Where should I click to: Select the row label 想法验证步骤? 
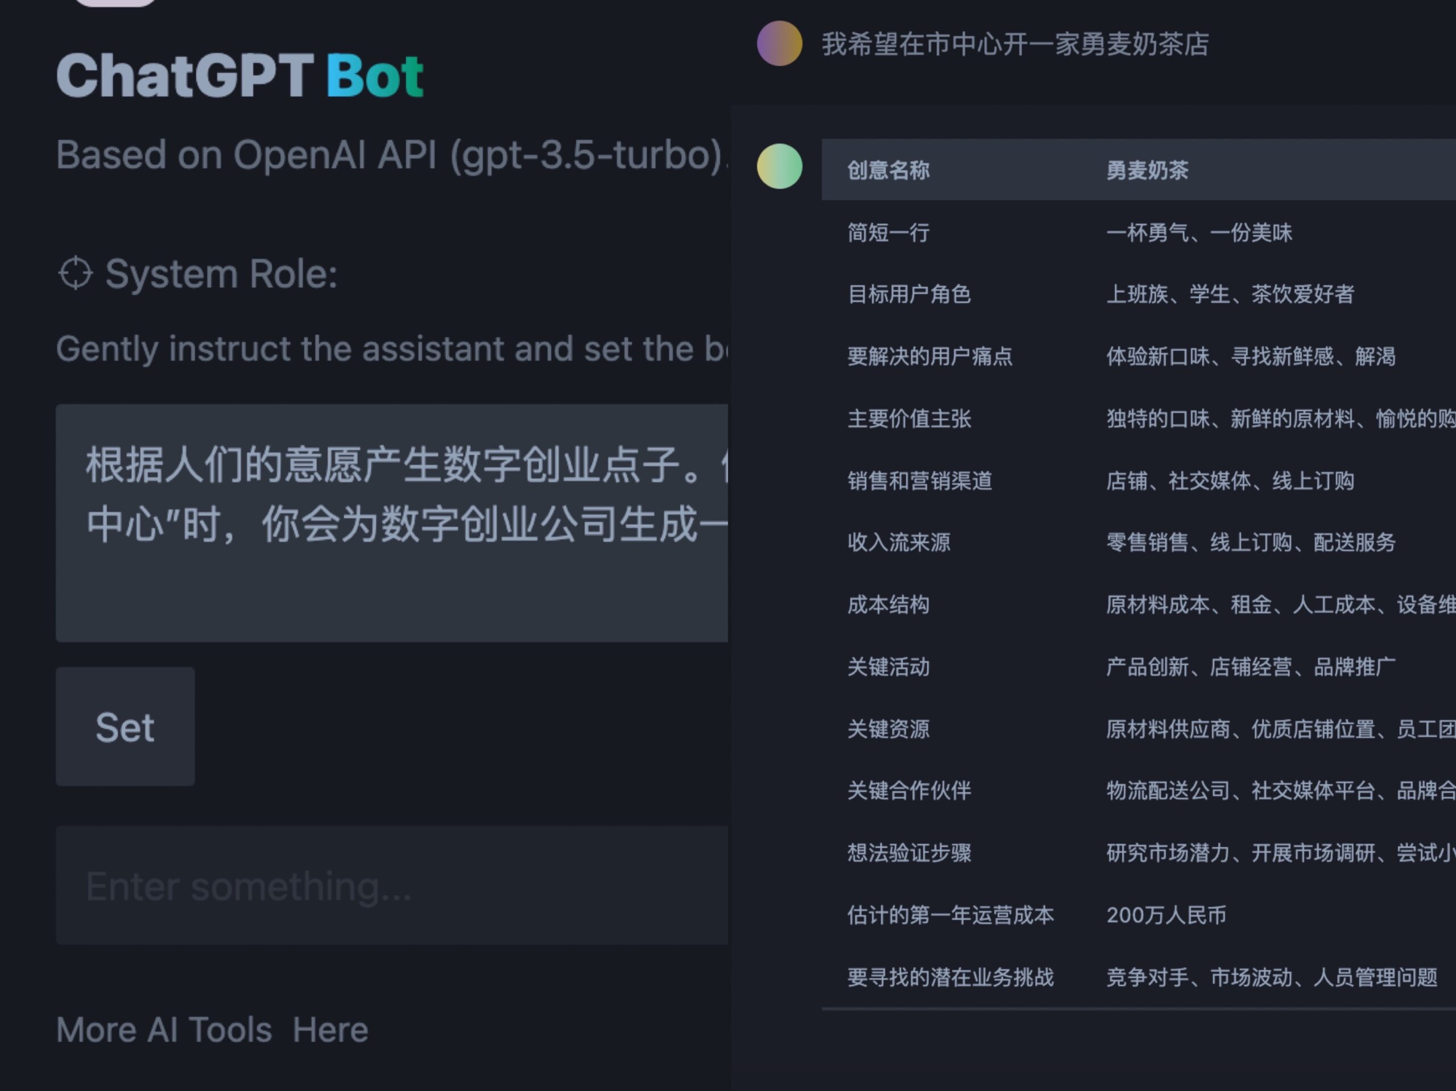point(909,853)
